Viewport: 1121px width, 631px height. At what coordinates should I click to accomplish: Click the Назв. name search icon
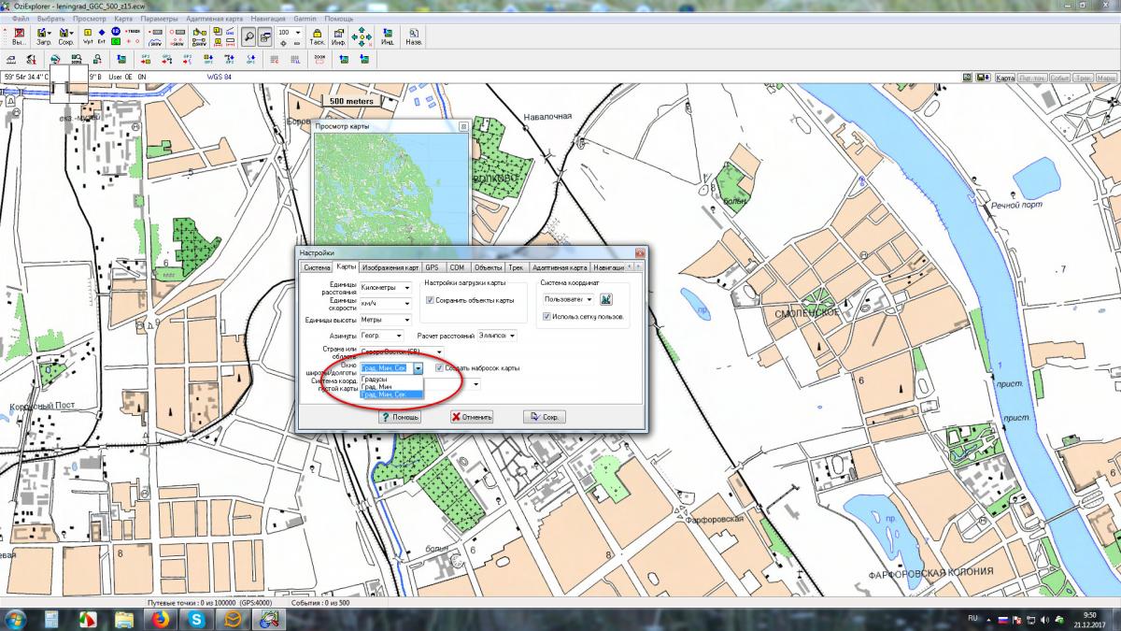(x=413, y=36)
